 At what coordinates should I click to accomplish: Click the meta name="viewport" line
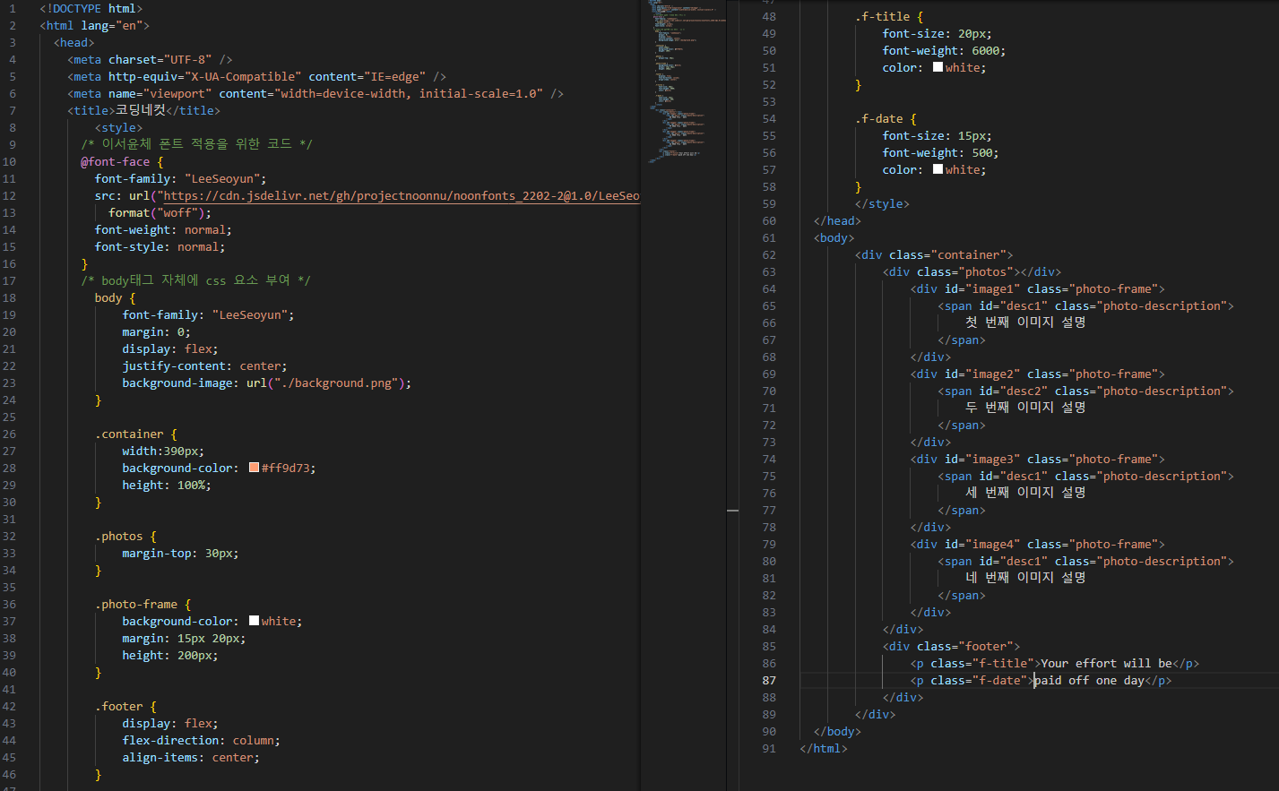click(315, 93)
